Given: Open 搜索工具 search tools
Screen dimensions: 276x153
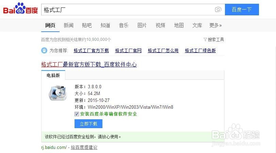Looking at the screenshot, I should pyautogui.click(x=216, y=40).
